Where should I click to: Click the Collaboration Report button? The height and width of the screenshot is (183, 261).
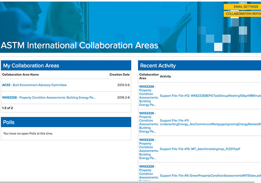243,14
